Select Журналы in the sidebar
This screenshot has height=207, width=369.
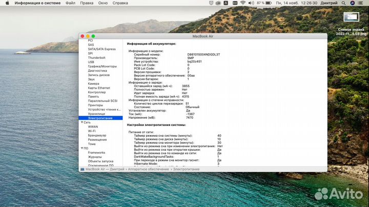pyautogui.click(x=95, y=157)
